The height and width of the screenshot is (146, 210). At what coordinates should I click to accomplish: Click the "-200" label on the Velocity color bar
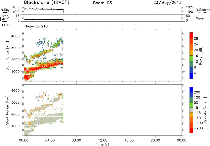point(198,128)
